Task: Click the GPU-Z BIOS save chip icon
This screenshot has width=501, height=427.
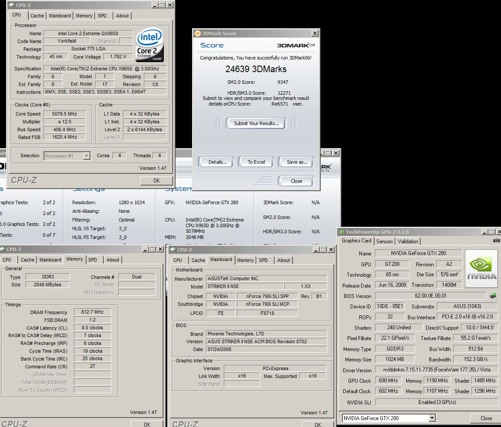Action: coord(493,296)
